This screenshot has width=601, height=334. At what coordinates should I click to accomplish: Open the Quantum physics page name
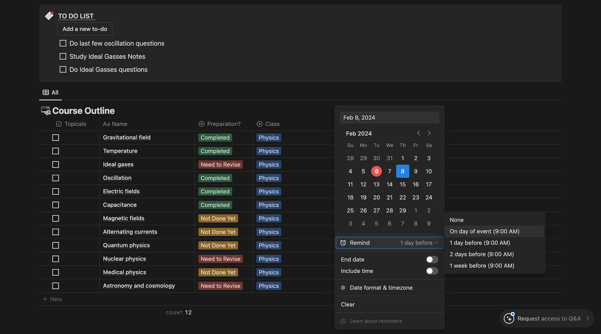point(126,245)
